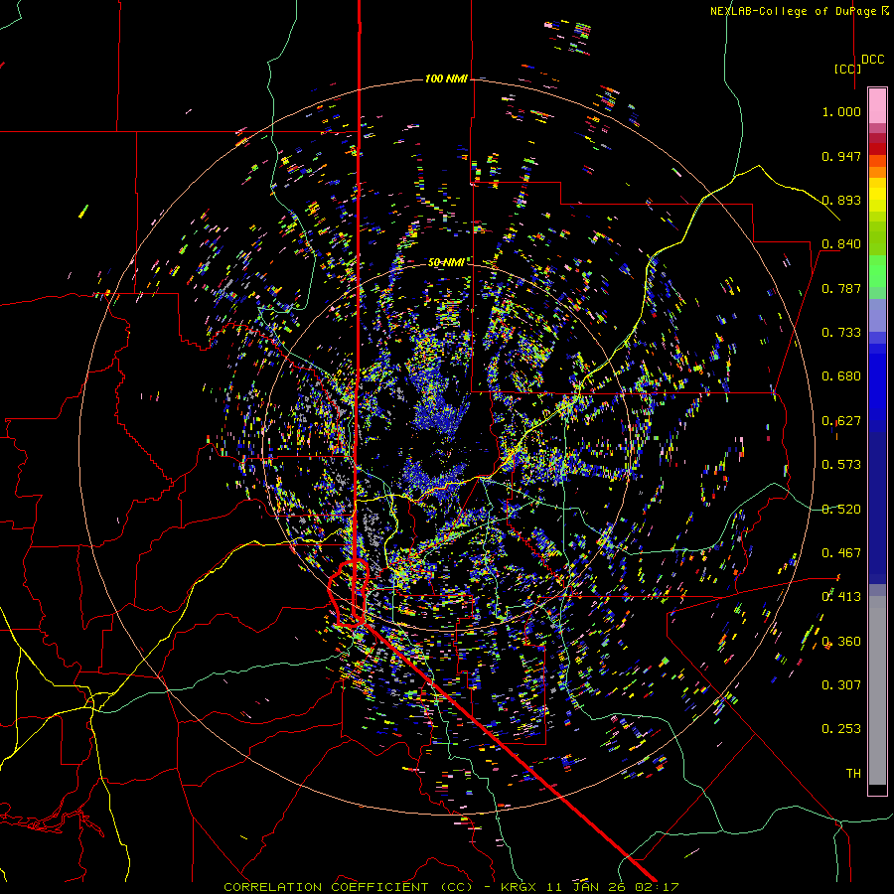Click the [CC] label above the color scale
894x894 pixels.
847,69
